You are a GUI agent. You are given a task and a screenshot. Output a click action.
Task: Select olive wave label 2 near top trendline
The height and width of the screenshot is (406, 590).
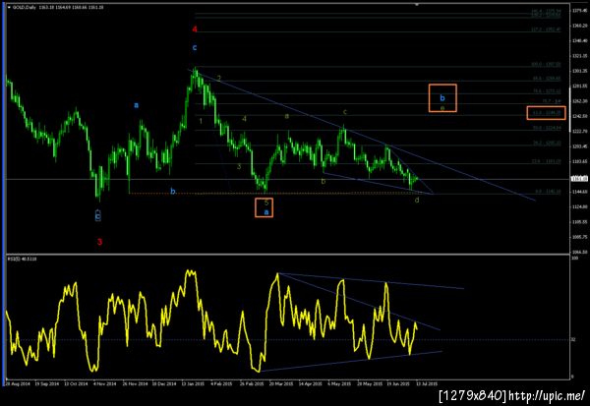tap(218, 79)
